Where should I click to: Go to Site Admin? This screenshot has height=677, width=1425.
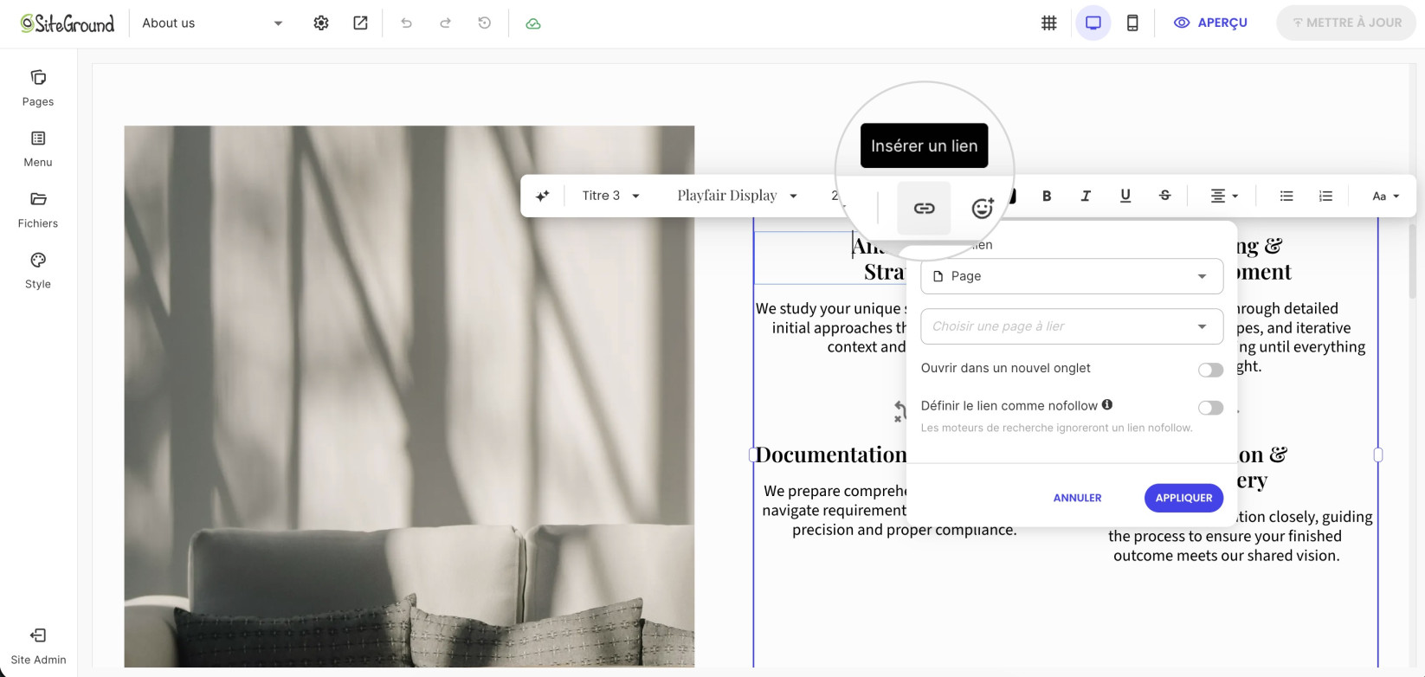(x=38, y=647)
